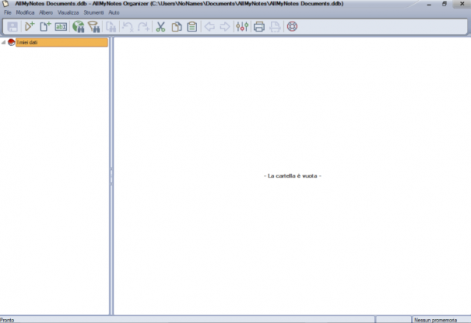Navigate forward with the right arrow icon

tap(225, 27)
